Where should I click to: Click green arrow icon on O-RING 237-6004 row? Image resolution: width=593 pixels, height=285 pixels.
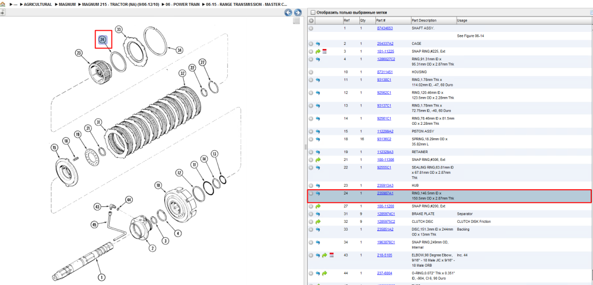324,273
